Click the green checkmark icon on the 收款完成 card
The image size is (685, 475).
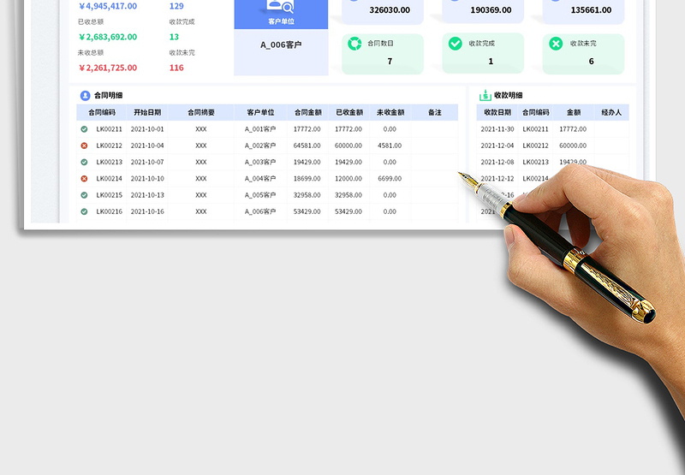[456, 44]
